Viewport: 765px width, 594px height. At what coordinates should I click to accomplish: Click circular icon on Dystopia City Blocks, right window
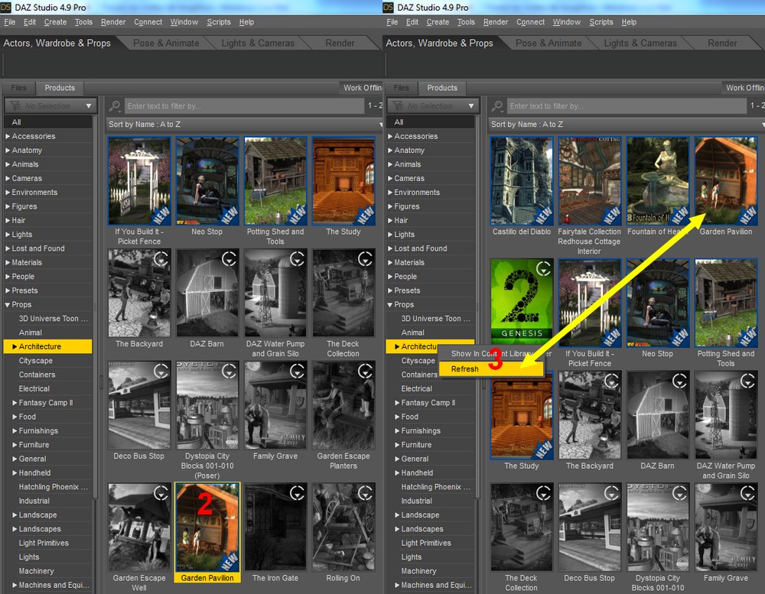pyautogui.click(x=679, y=493)
